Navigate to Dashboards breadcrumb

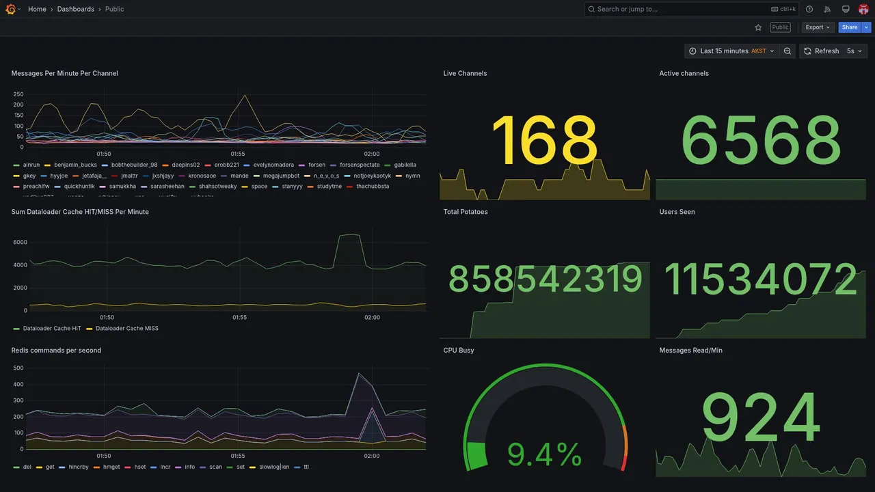(76, 9)
